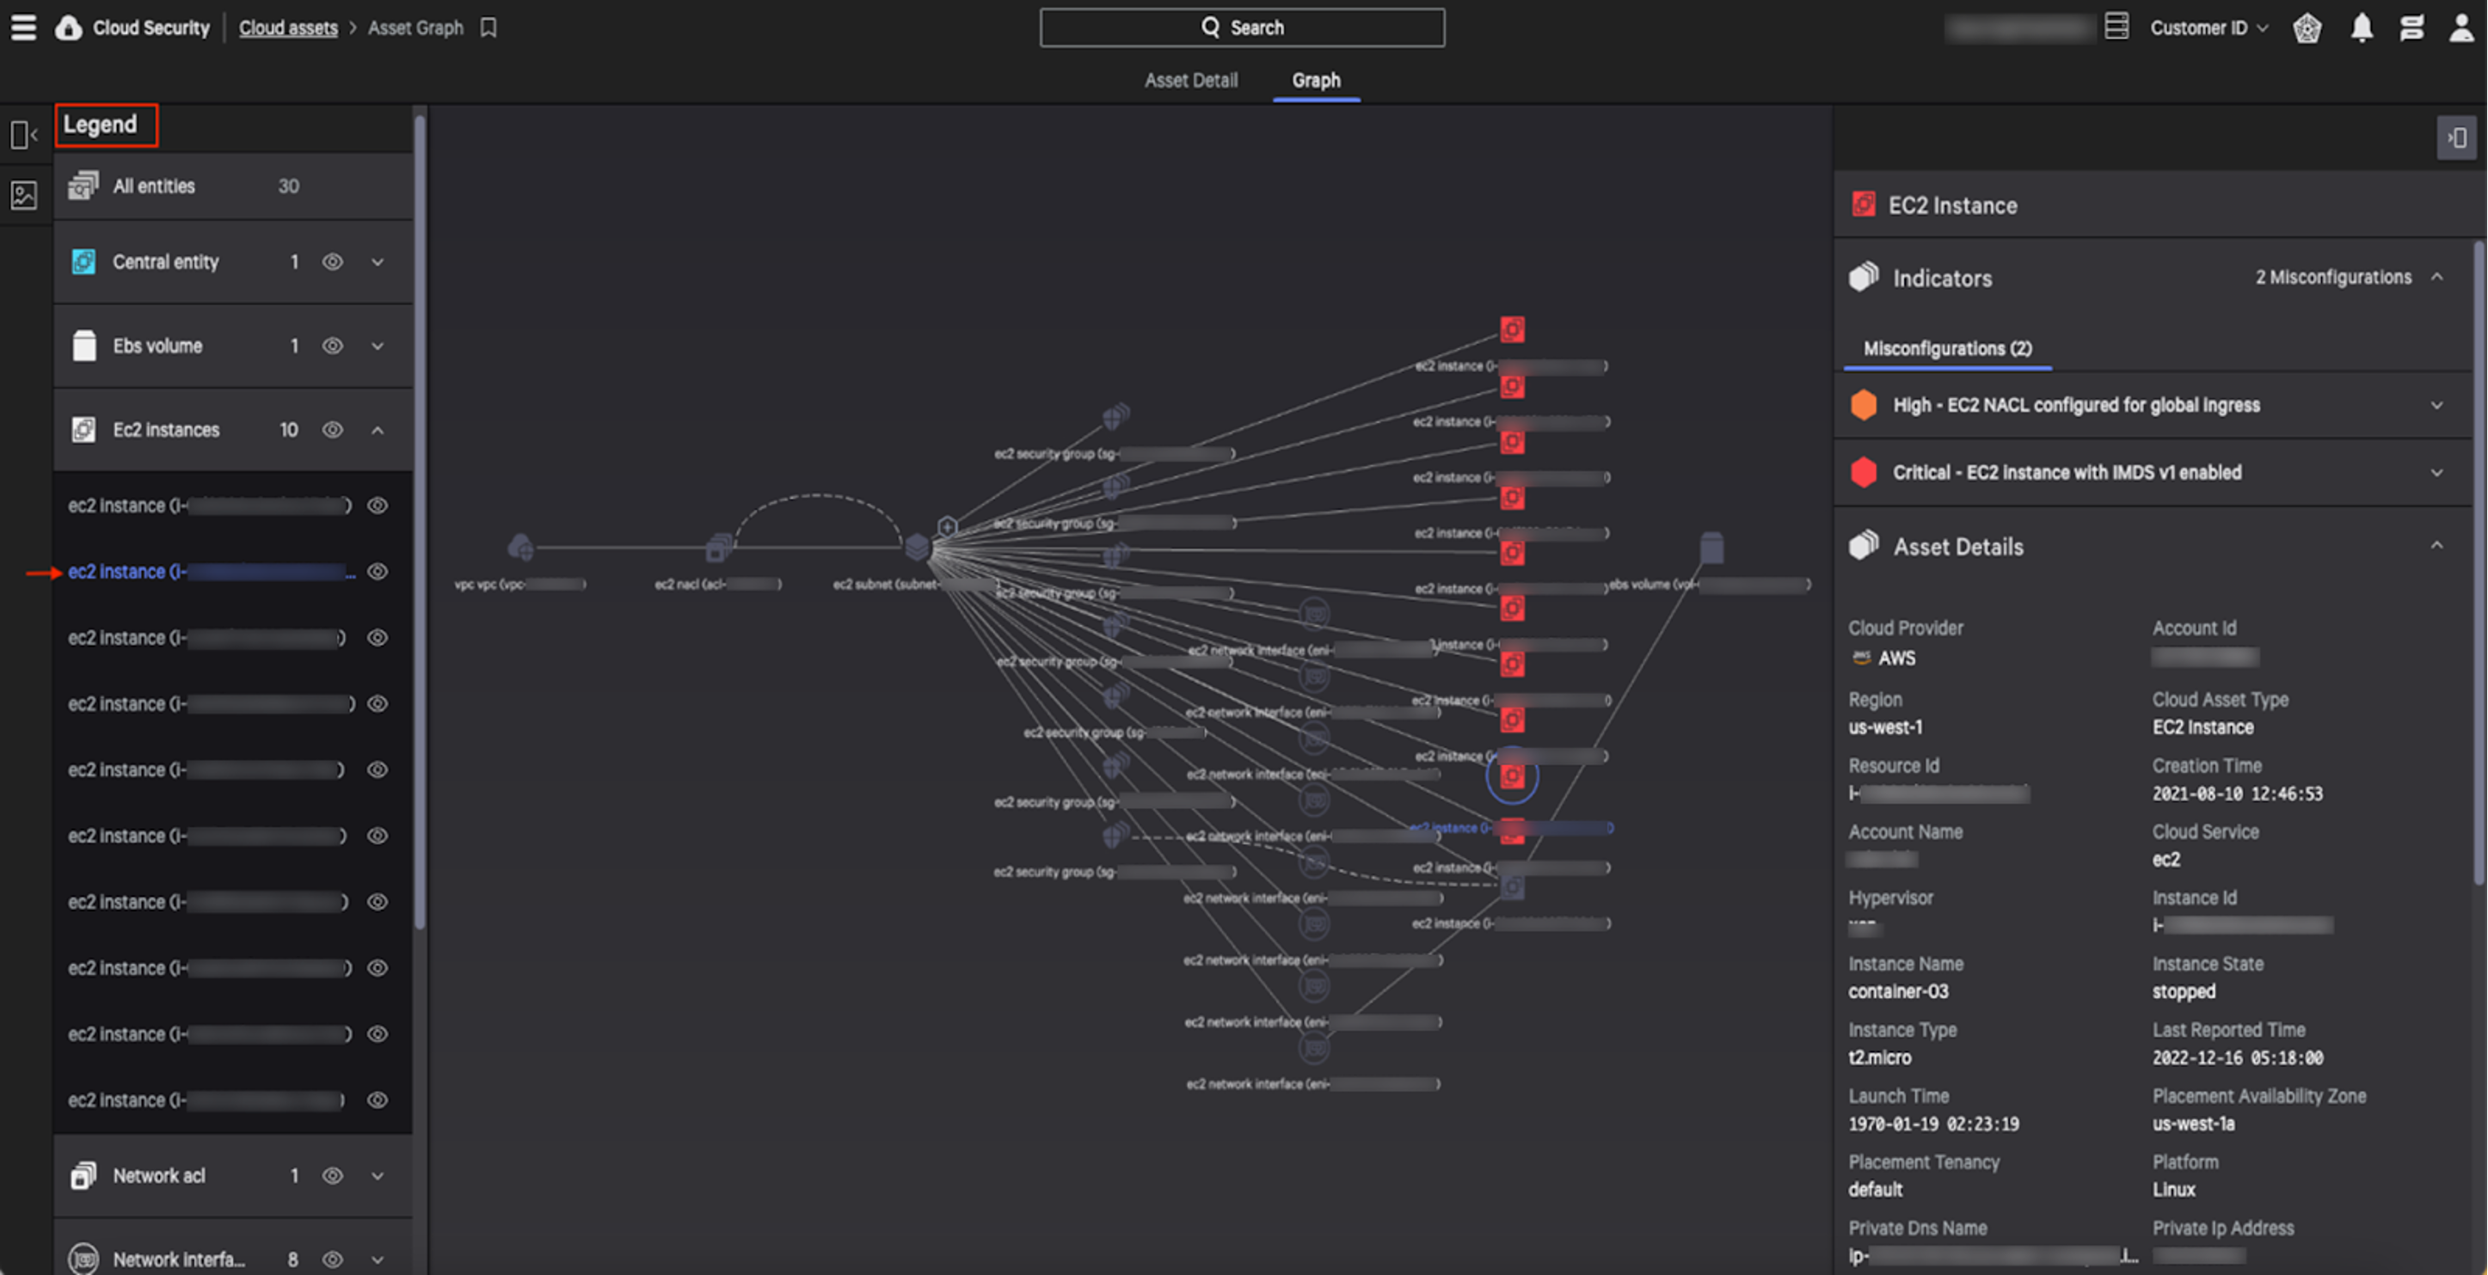
Task: Click the Instance Name value container-03
Action: [1897, 991]
